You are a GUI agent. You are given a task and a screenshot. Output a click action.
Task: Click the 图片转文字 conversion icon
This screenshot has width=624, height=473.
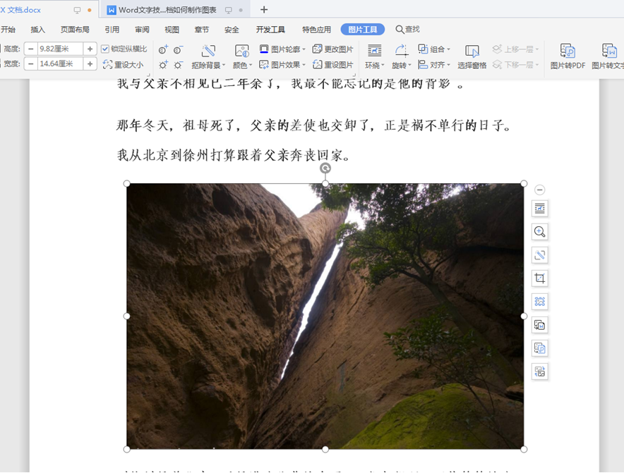pos(608,56)
